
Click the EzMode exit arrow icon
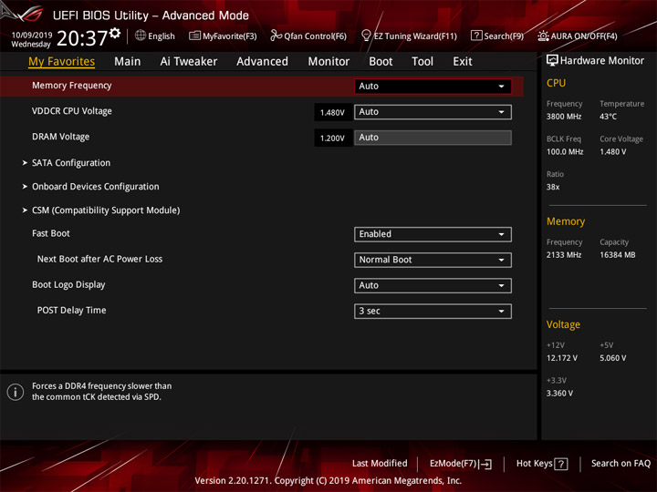point(485,464)
